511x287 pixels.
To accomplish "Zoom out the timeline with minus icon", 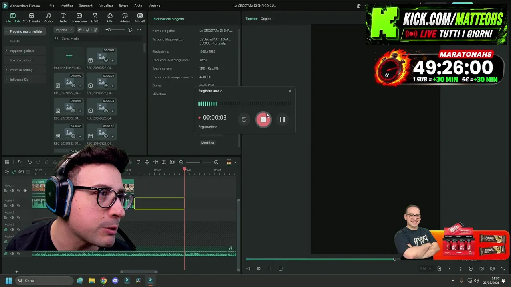I will click(x=181, y=162).
